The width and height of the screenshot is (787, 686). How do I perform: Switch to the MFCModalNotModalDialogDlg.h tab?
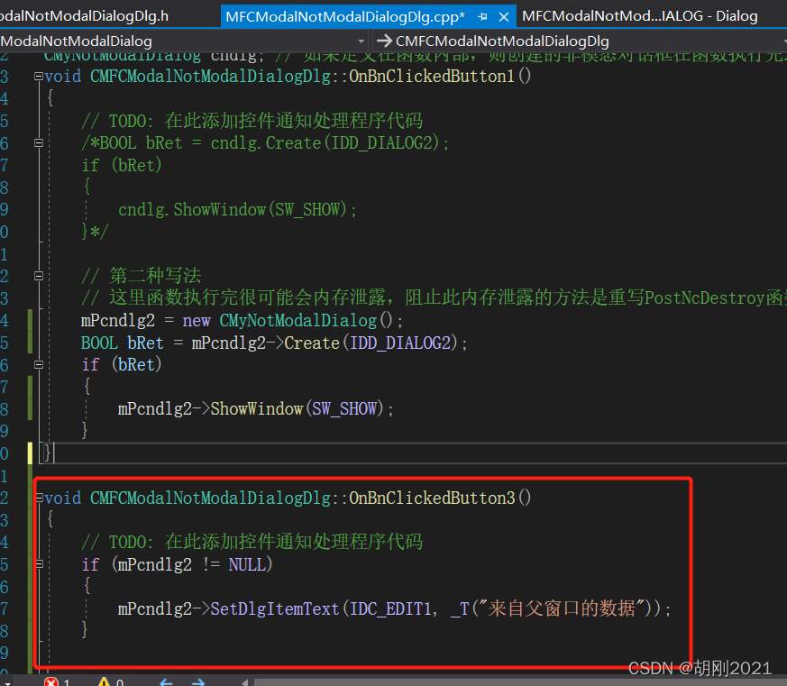85,16
